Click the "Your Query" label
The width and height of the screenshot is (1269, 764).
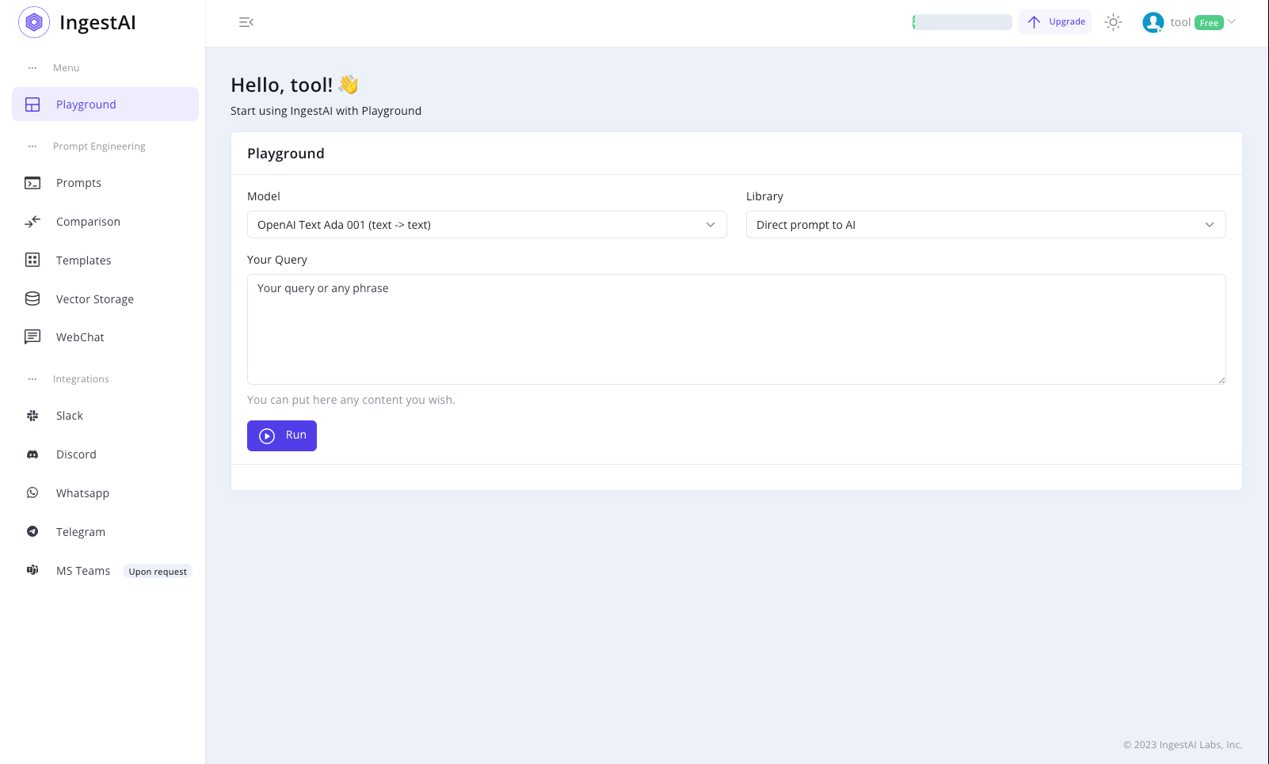[x=277, y=260]
